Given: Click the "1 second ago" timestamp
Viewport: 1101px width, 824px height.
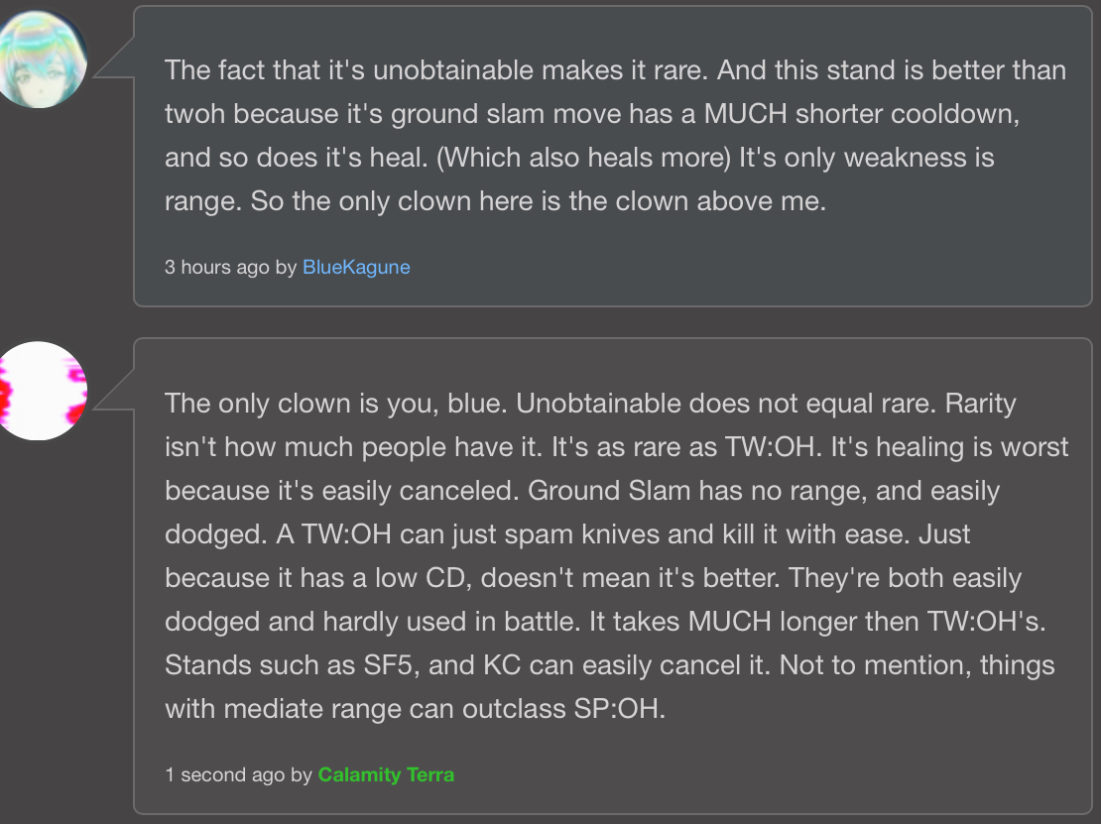Looking at the screenshot, I should click(x=224, y=774).
